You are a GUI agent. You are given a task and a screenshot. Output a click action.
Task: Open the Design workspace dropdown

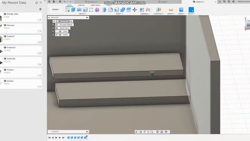(x=56, y=9)
